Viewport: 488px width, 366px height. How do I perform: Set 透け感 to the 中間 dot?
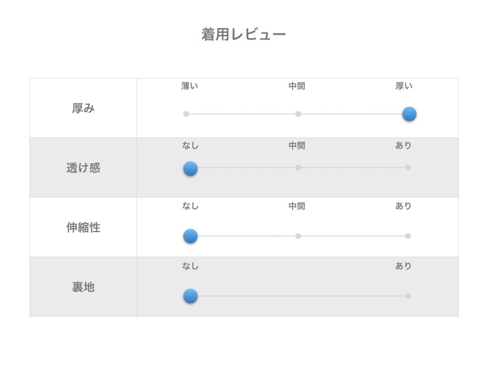pyautogui.click(x=298, y=168)
